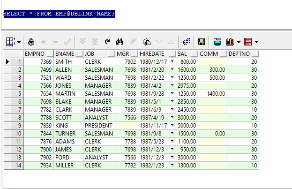292x189 pixels.
Task: Open date dropdown for 1981/11/17
Action: [172, 125]
